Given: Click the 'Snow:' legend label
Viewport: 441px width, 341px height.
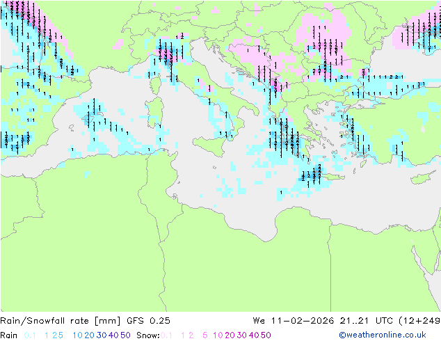Looking at the screenshot, I should 148,335.
